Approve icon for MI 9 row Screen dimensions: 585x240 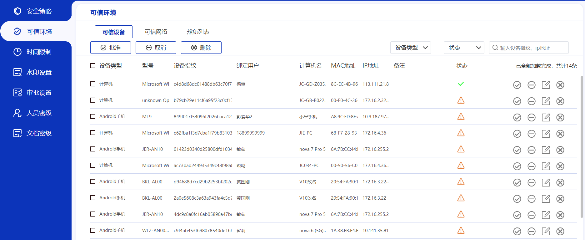click(517, 117)
